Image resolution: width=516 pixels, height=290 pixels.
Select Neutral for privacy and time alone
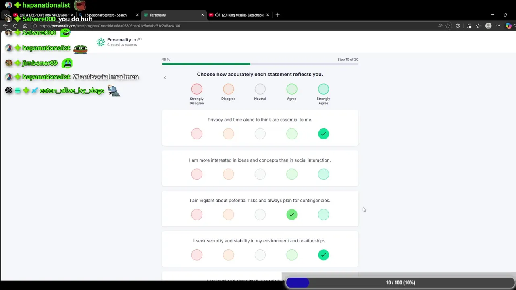tap(260, 134)
